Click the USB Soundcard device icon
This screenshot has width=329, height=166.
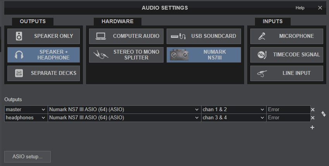(x=179, y=36)
